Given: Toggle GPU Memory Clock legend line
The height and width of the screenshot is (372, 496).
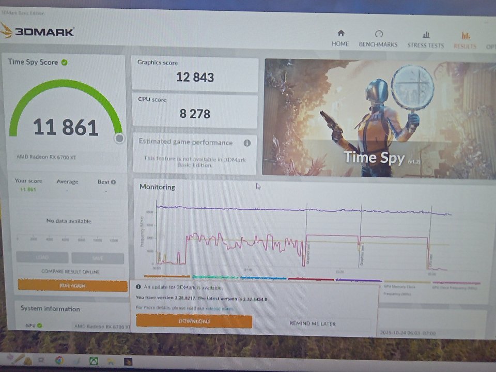Looking at the screenshot, I should pos(399,286).
